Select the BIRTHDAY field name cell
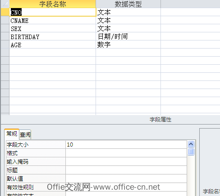The image size is (220, 196). [52, 36]
